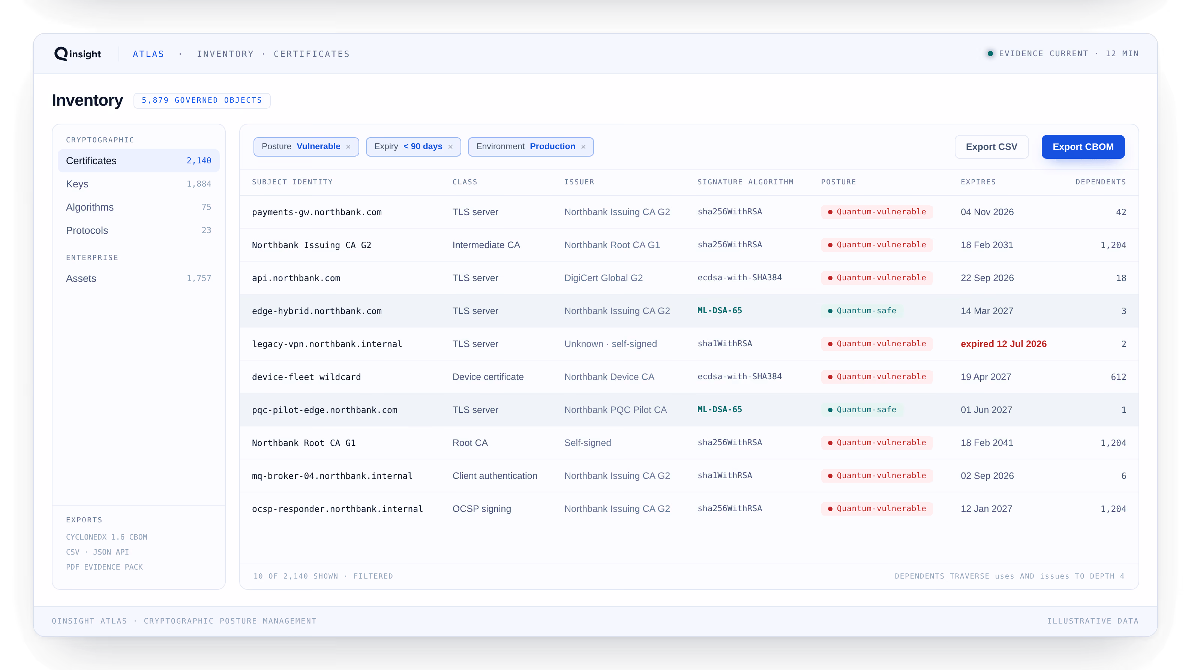Open the Environment filter chip options
The image size is (1191, 670).
coord(526,147)
